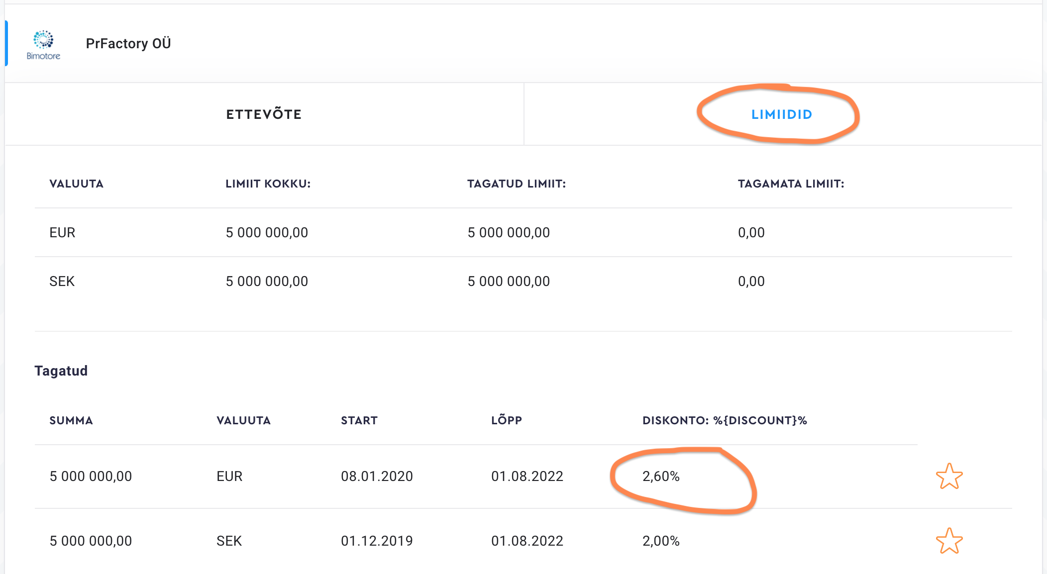This screenshot has height=574, width=1047.
Task: Click the Valuuta column header in summary
Action: tap(76, 184)
